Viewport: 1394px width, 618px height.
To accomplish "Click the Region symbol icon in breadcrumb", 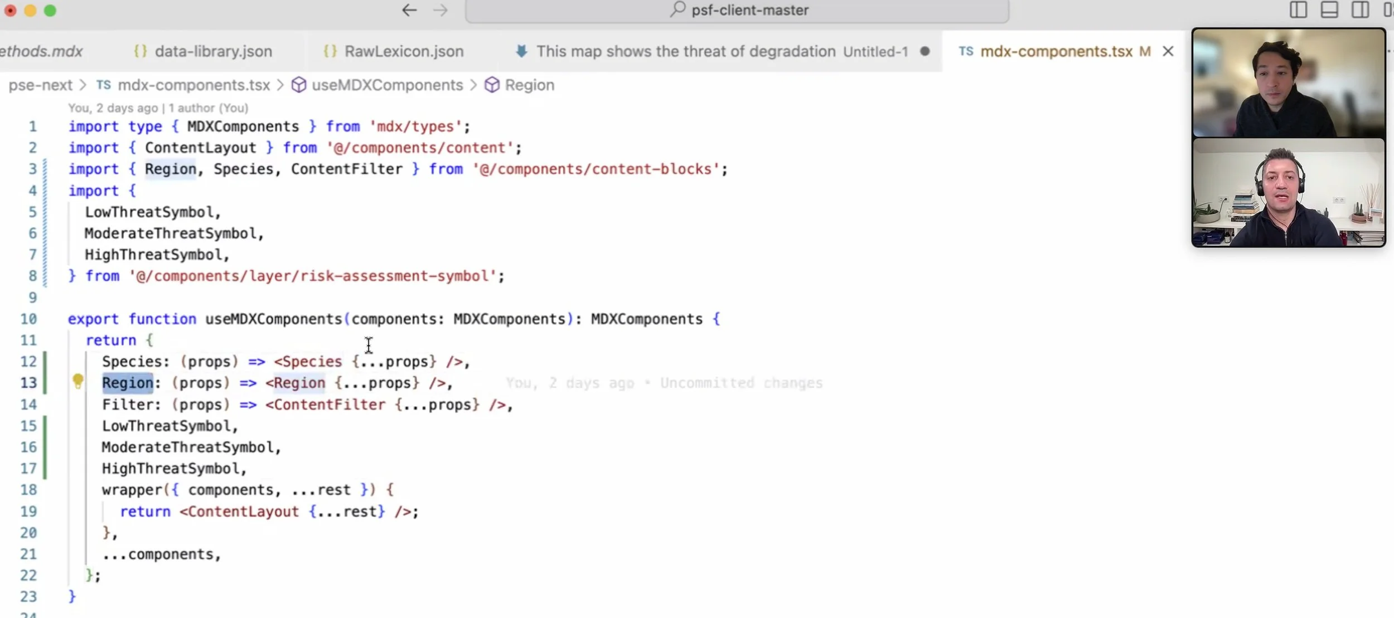I will (492, 85).
